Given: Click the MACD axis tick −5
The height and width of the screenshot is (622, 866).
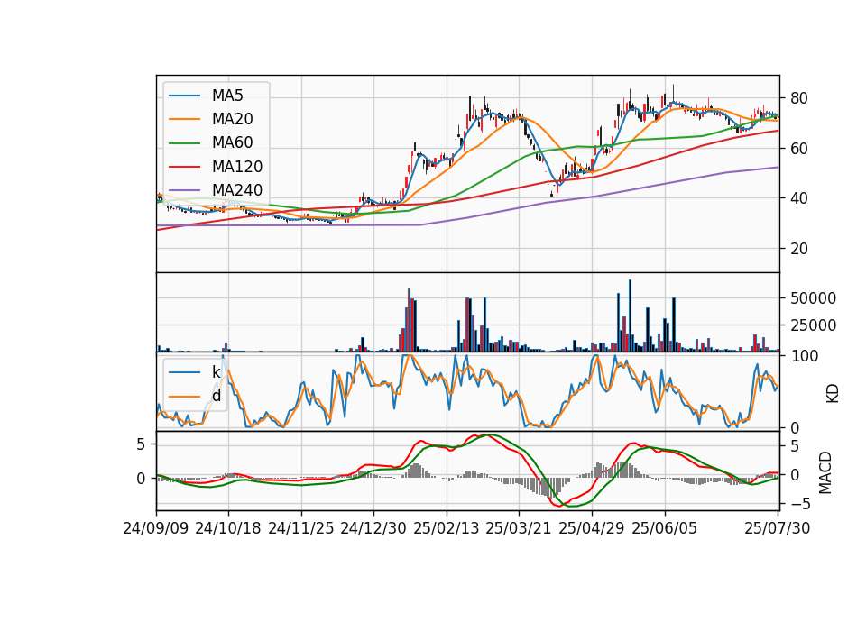Looking at the screenshot, I should (x=803, y=504).
